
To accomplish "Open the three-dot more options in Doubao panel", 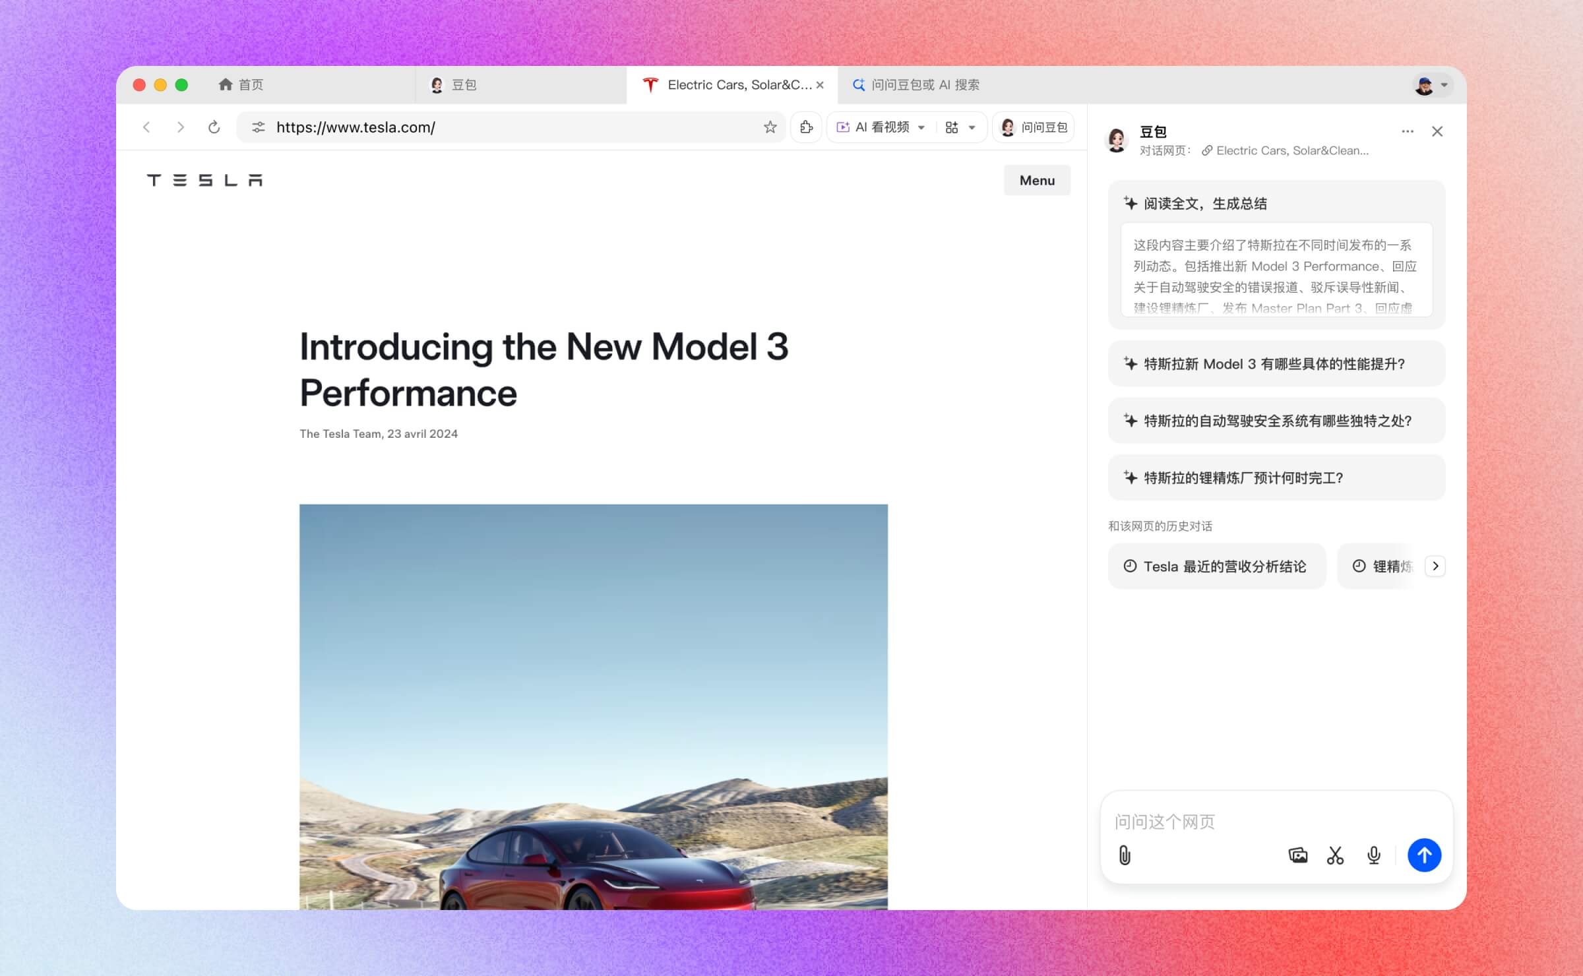I will click(1407, 131).
